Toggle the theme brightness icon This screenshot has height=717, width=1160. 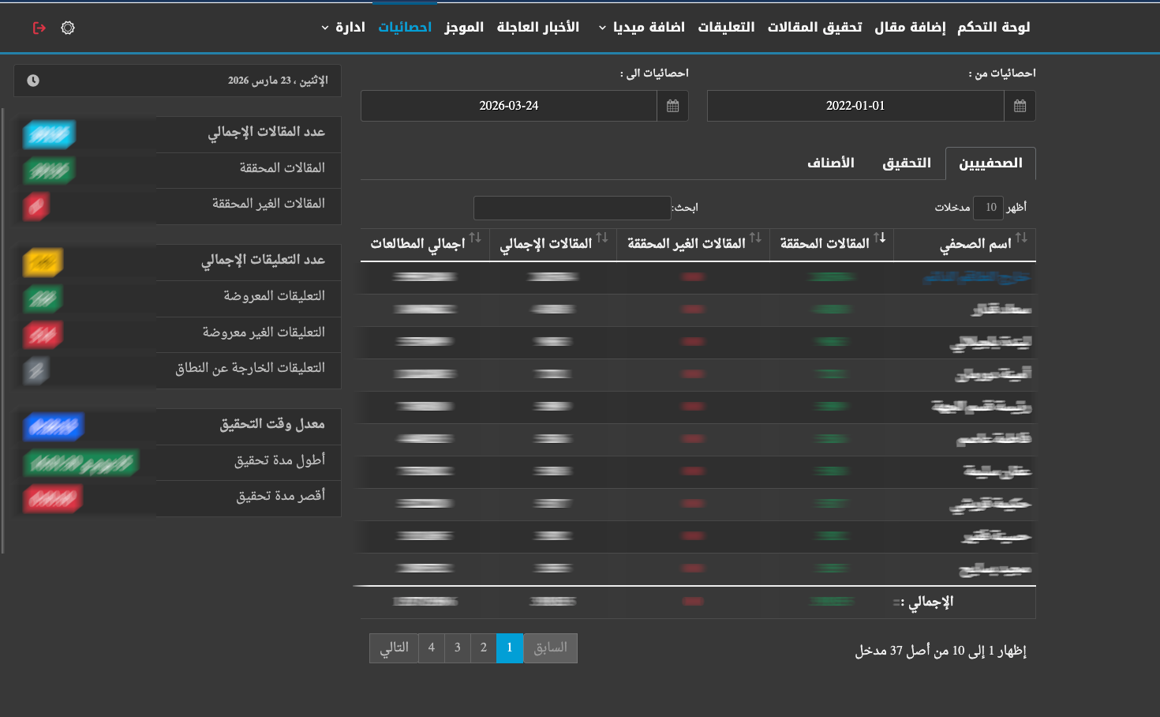coord(68,28)
